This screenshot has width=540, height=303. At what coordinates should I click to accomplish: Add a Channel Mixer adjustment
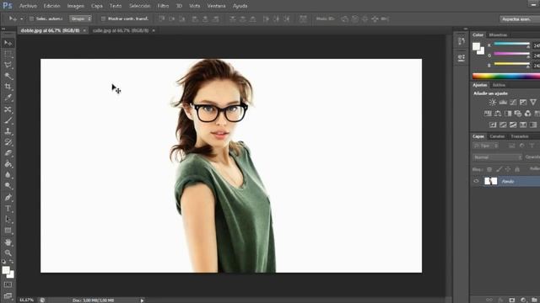click(528, 114)
